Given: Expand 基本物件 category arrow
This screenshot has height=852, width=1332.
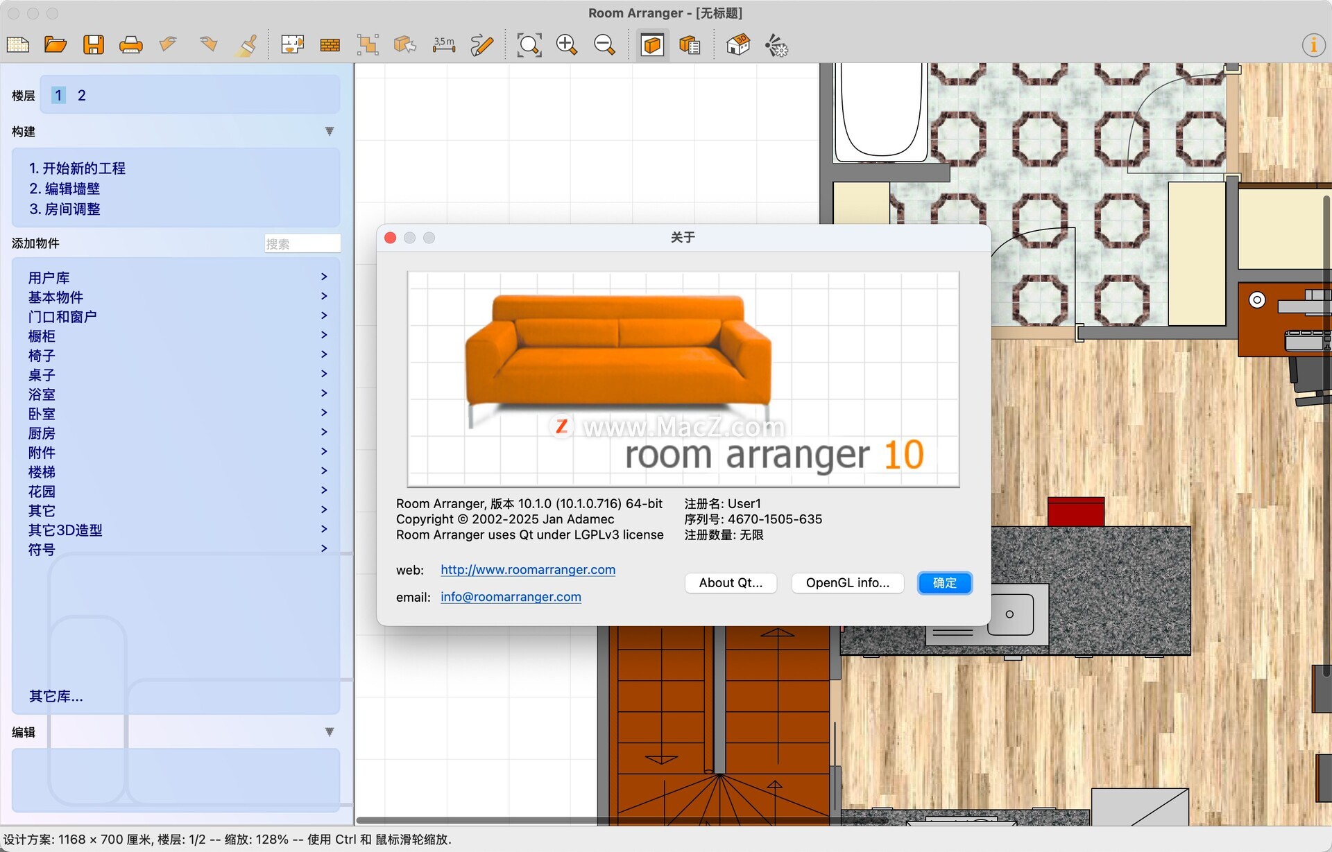Looking at the screenshot, I should pos(324,296).
